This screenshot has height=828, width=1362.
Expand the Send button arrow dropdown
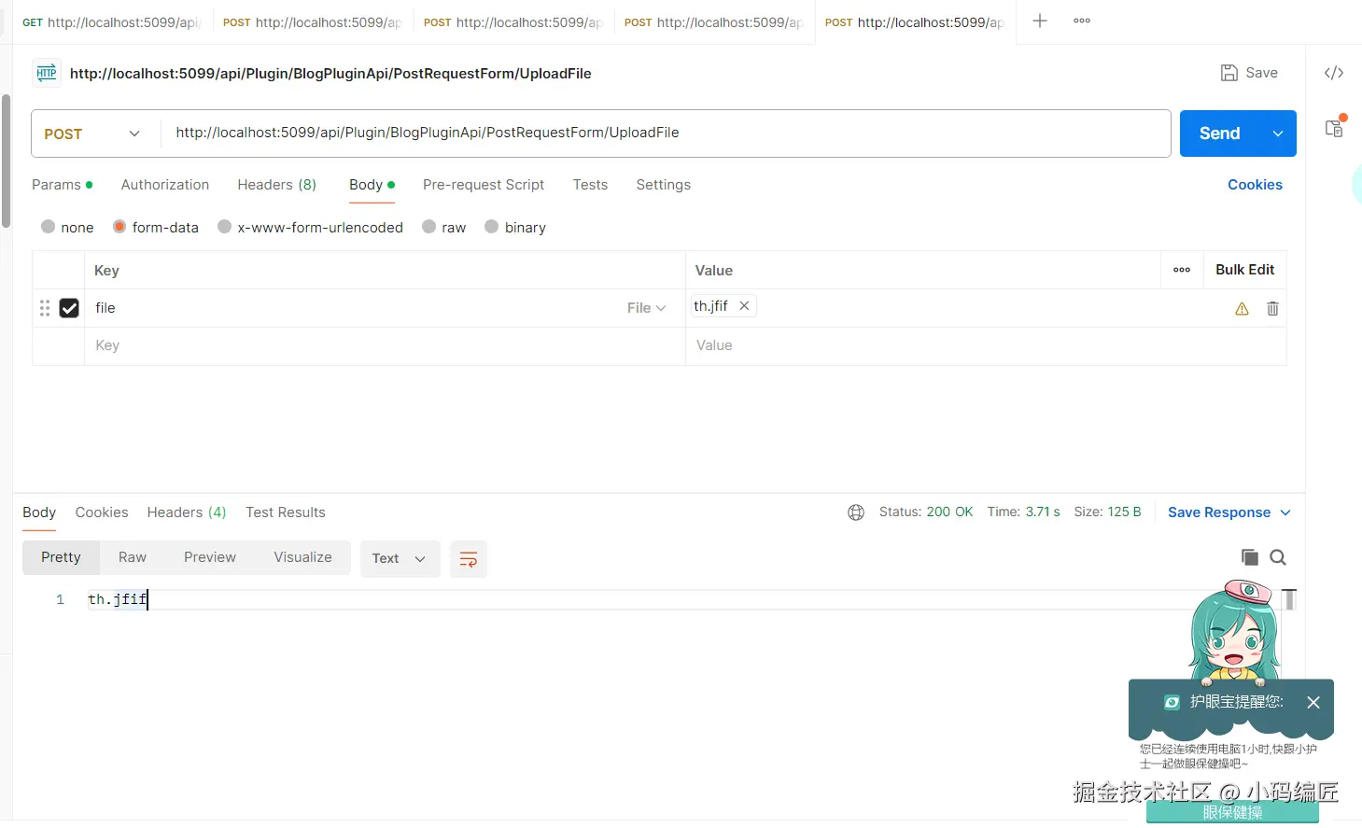[1278, 133]
